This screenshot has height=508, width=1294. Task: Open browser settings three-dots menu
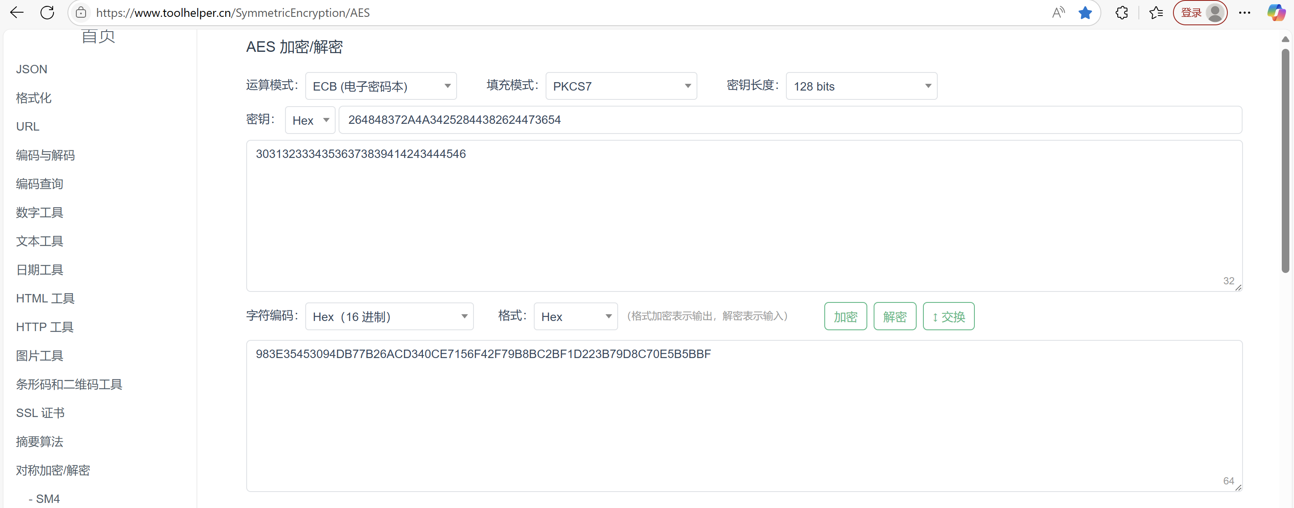point(1244,13)
